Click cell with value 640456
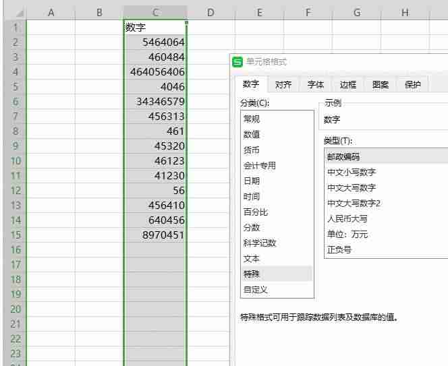The image size is (448, 366). [x=155, y=220]
